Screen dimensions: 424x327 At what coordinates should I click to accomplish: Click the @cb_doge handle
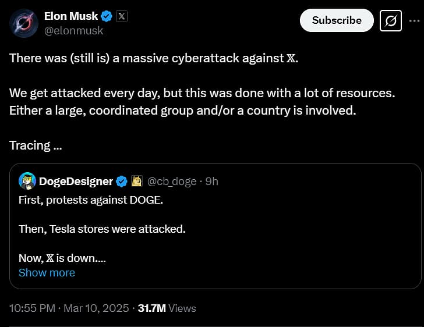click(x=171, y=182)
